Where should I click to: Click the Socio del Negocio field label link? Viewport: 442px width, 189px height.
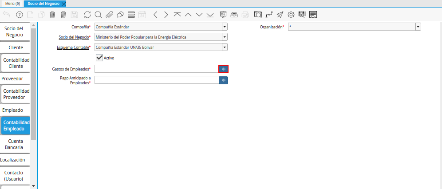(74, 37)
